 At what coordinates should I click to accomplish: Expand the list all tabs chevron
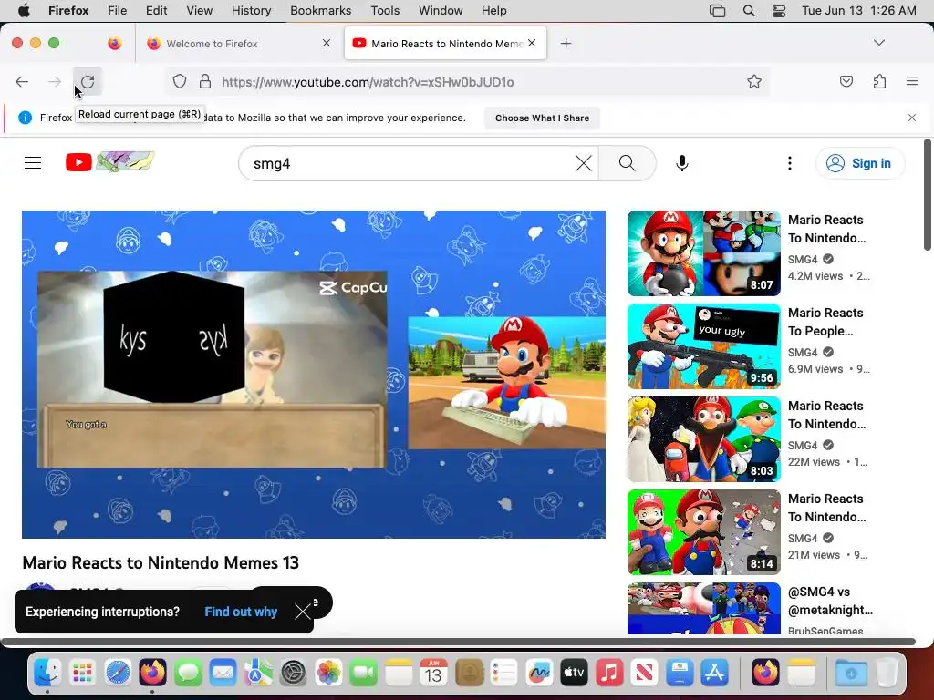pyautogui.click(x=879, y=43)
